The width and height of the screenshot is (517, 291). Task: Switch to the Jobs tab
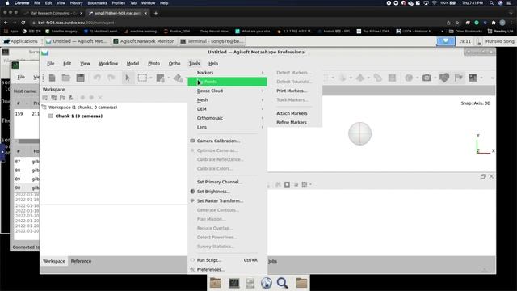272,261
